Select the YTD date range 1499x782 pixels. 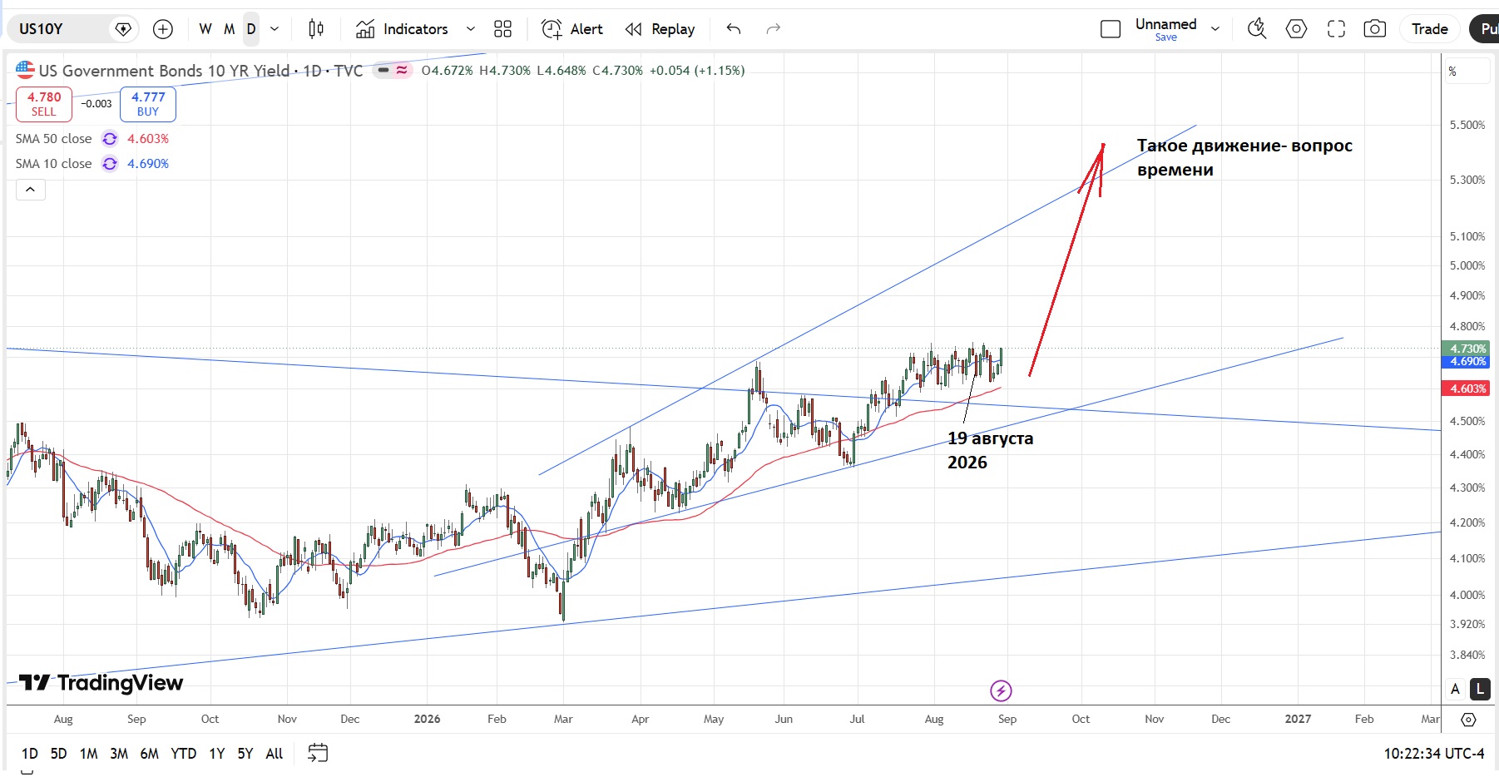point(184,754)
